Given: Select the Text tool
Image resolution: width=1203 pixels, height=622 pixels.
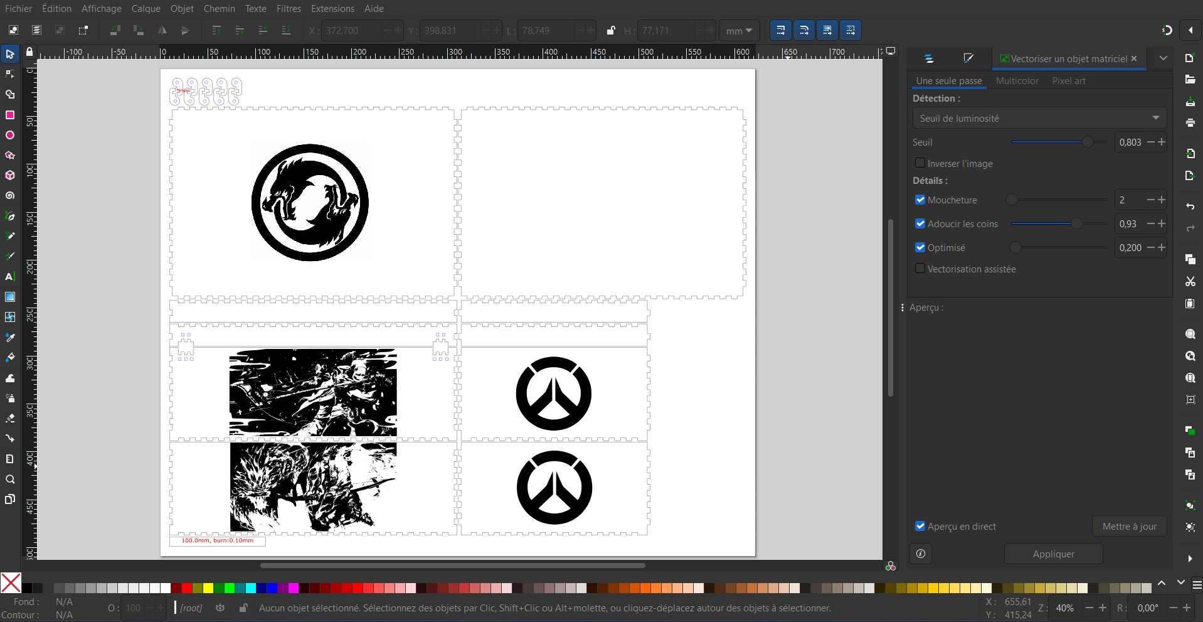Looking at the screenshot, I should [10, 277].
